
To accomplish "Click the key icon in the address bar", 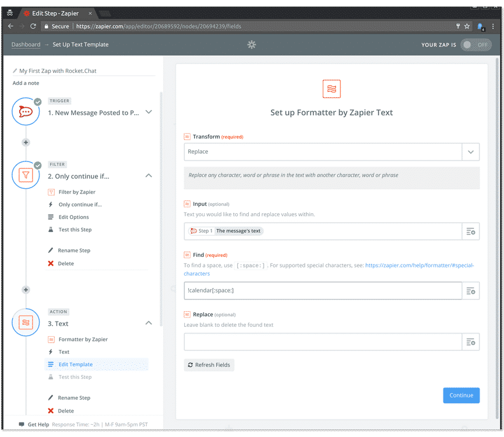I will [458, 26].
